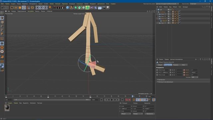Open Создать menu in material manager
Image resolution: width=213 pixels, height=120 pixels.
(10, 103)
